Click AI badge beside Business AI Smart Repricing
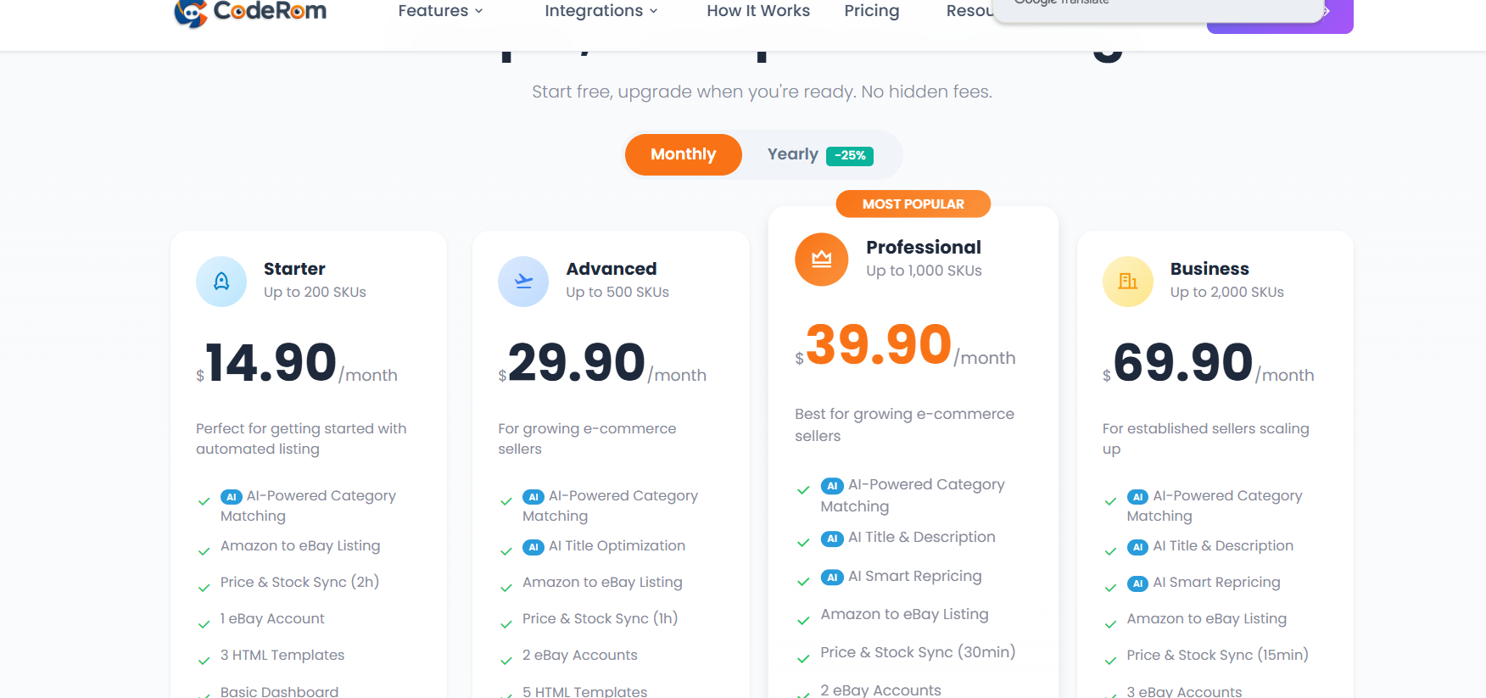The height and width of the screenshot is (698, 1486). (x=1137, y=584)
